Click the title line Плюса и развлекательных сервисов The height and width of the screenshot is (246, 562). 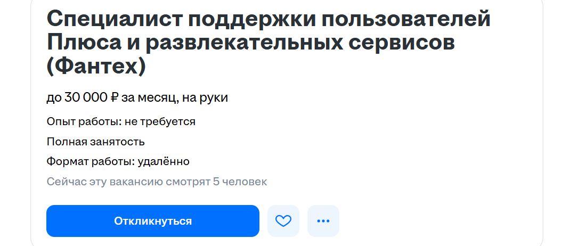[x=251, y=43]
